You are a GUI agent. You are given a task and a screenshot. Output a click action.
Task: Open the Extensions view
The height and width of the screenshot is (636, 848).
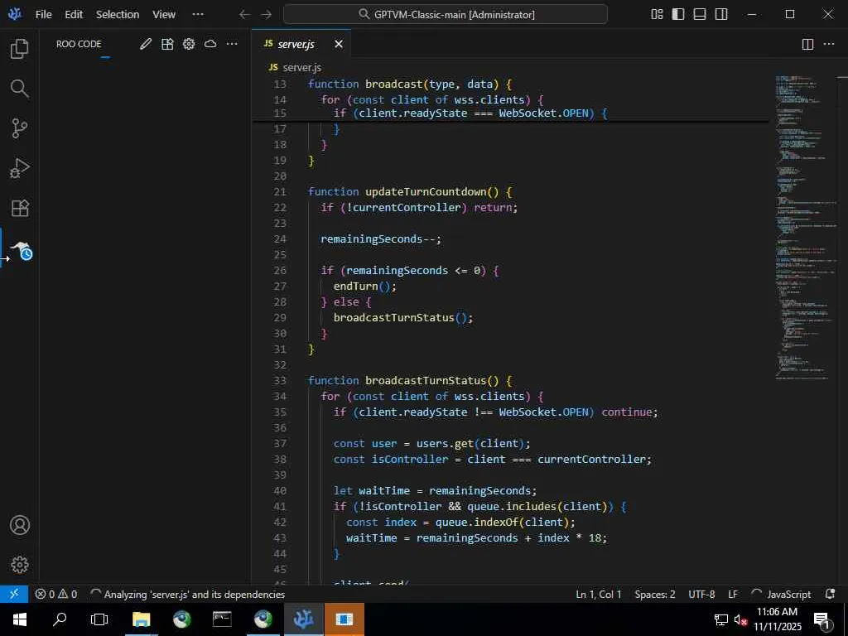(20, 208)
